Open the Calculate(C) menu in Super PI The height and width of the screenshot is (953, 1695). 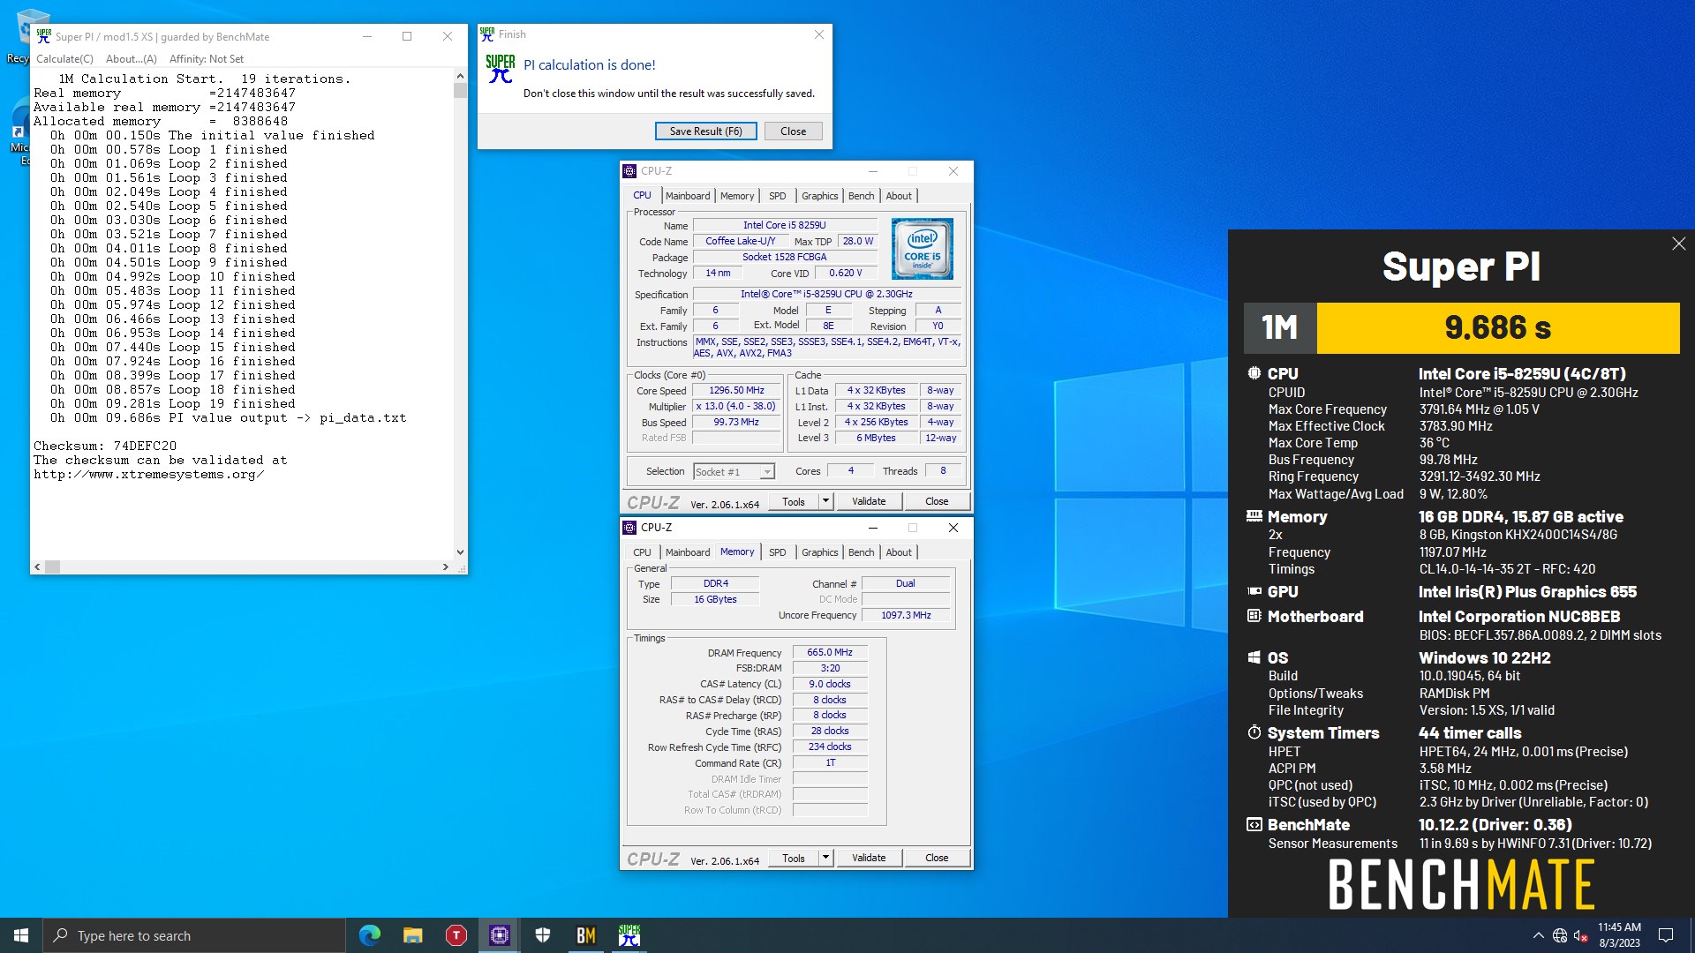64,59
